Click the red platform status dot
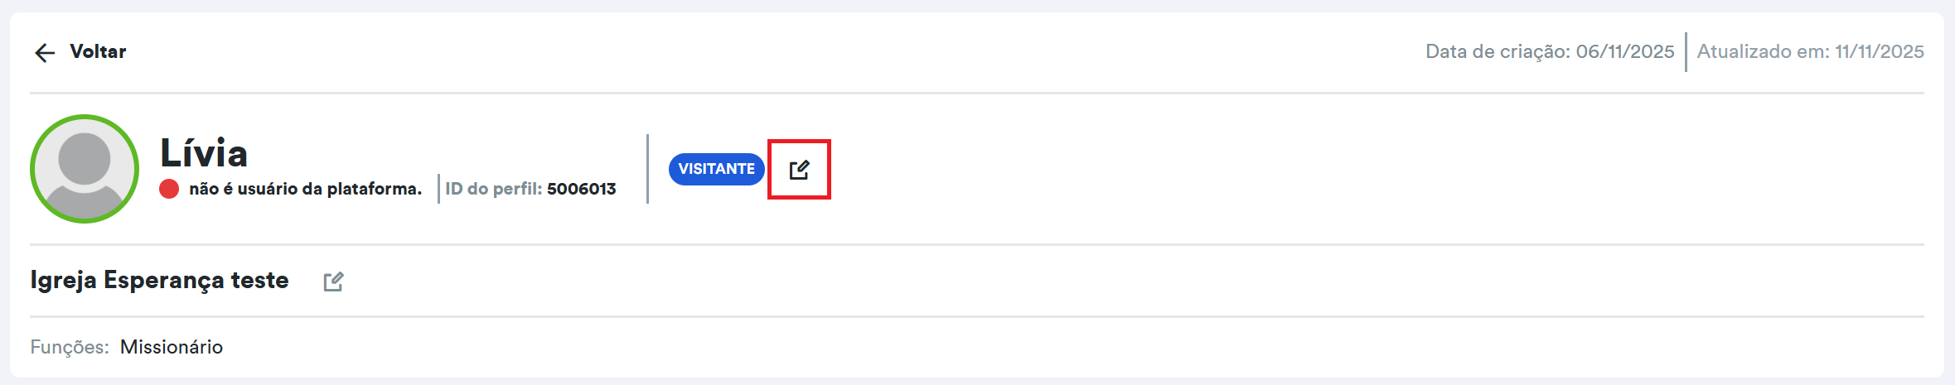 click(x=169, y=189)
